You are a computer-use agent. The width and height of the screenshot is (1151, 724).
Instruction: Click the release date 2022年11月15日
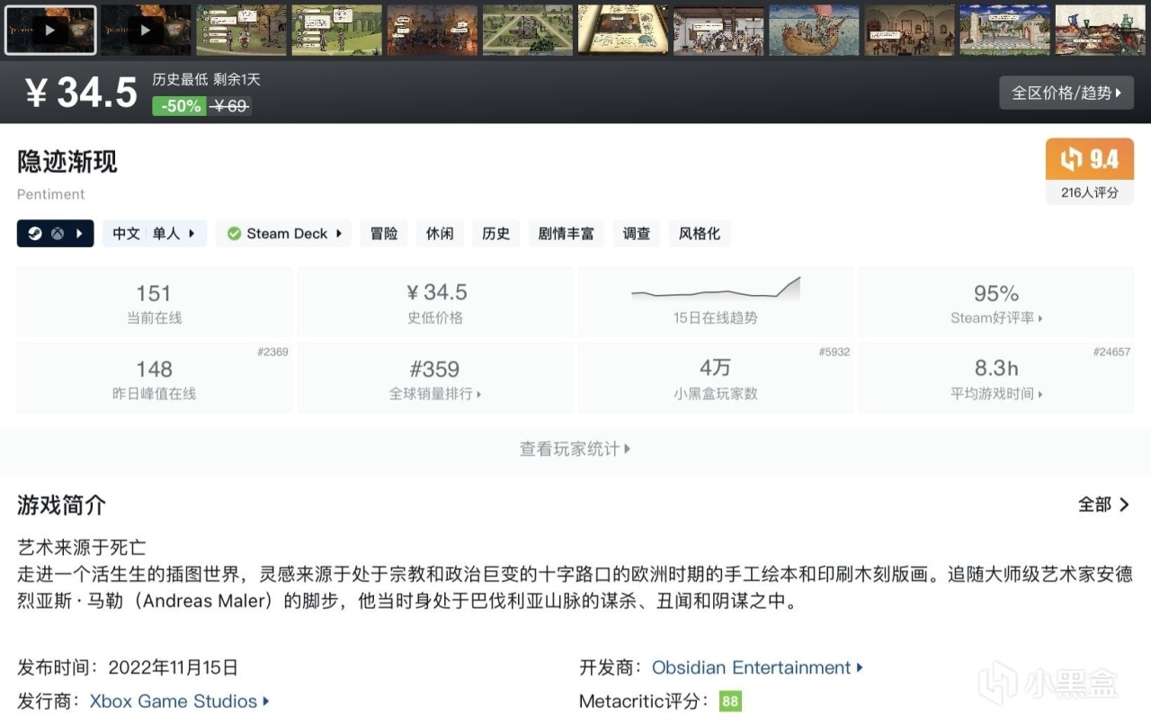[x=173, y=667]
